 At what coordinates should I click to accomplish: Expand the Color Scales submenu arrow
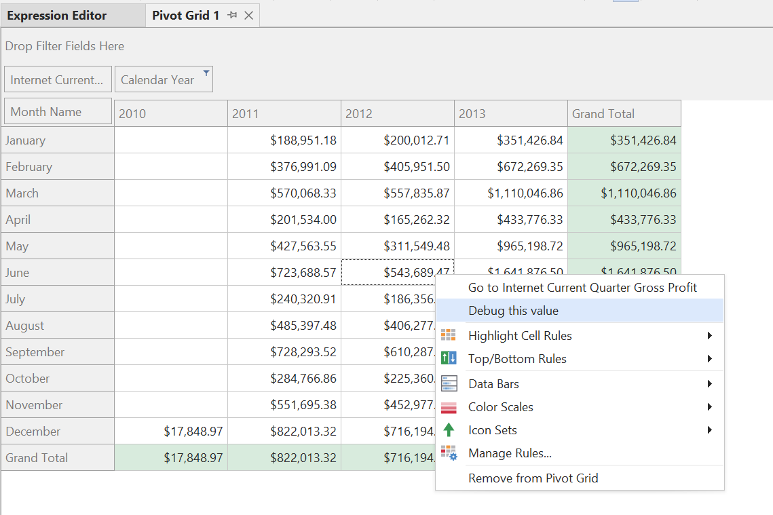tap(709, 407)
